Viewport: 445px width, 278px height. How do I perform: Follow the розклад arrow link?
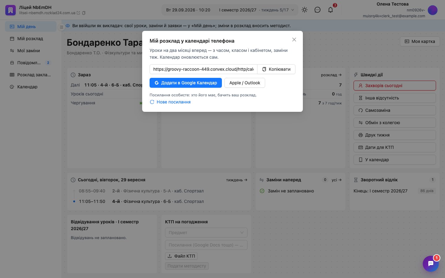(331, 75)
